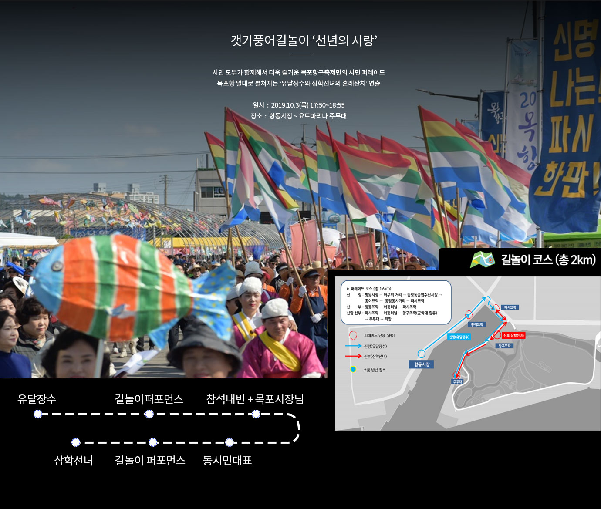Click the striped fish lantern in the photo

tap(133, 288)
